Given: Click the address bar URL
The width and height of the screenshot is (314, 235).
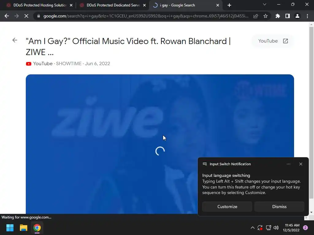Looking at the screenshot, I should [x=146, y=16].
